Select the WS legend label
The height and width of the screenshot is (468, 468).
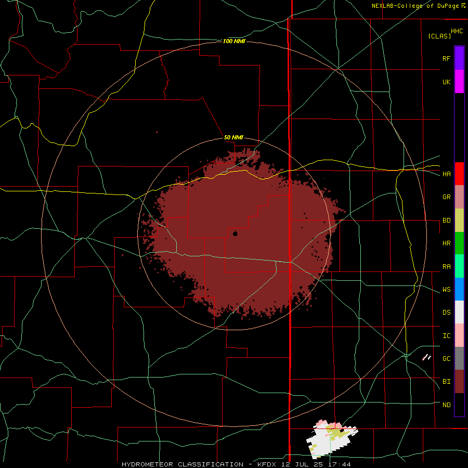click(446, 290)
